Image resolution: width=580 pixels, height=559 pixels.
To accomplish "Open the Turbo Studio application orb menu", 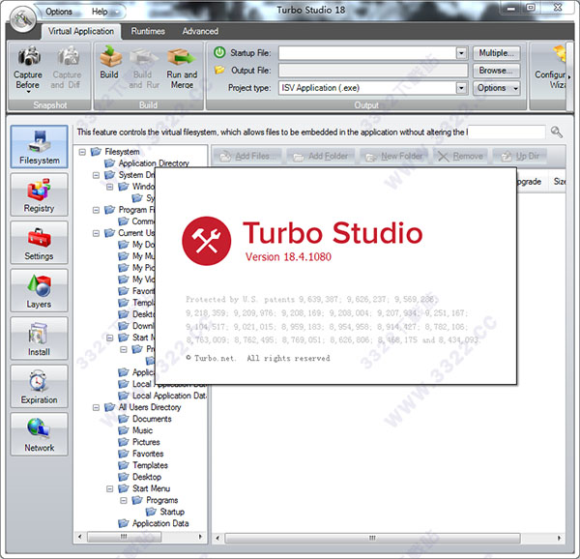I will tap(23, 19).
